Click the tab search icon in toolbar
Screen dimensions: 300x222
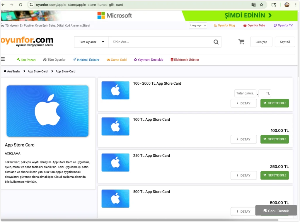[274, 5]
